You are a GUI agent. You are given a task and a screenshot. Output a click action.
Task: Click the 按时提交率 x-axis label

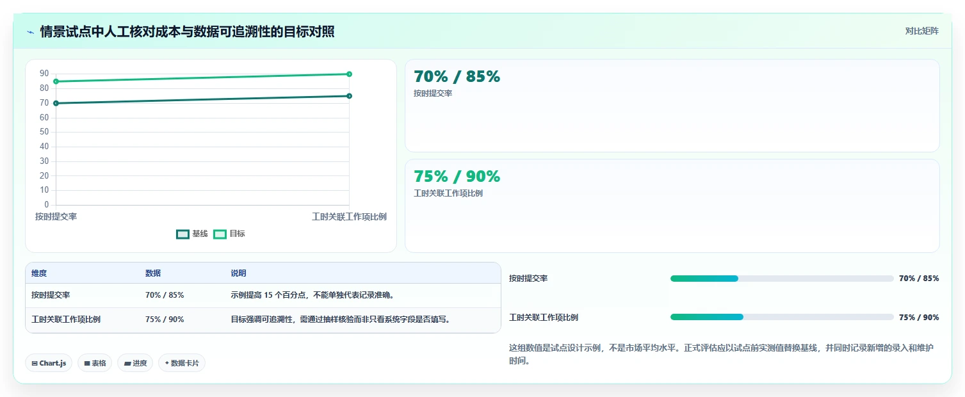click(56, 217)
